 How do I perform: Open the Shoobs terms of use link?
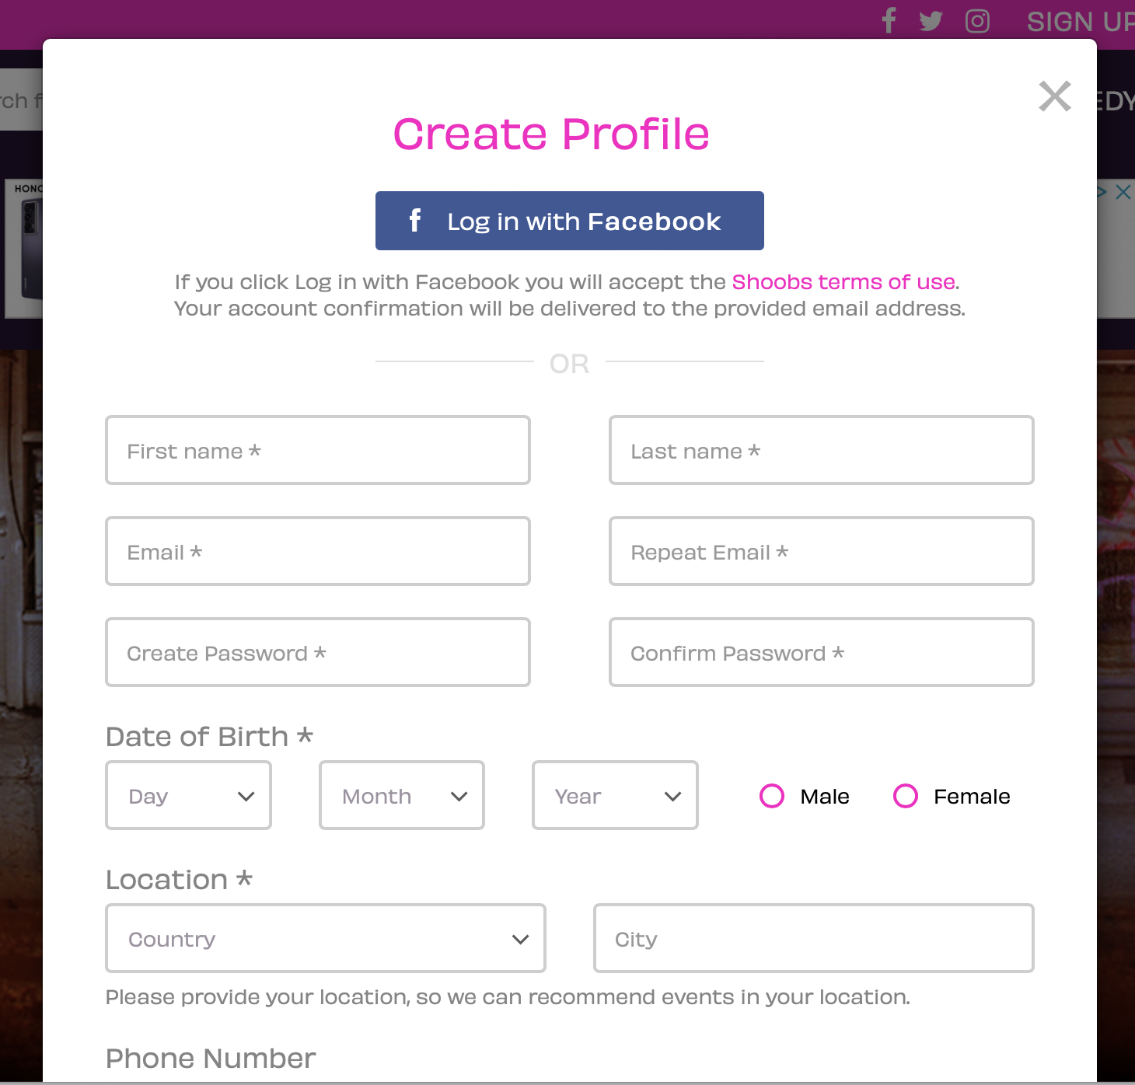tap(843, 281)
